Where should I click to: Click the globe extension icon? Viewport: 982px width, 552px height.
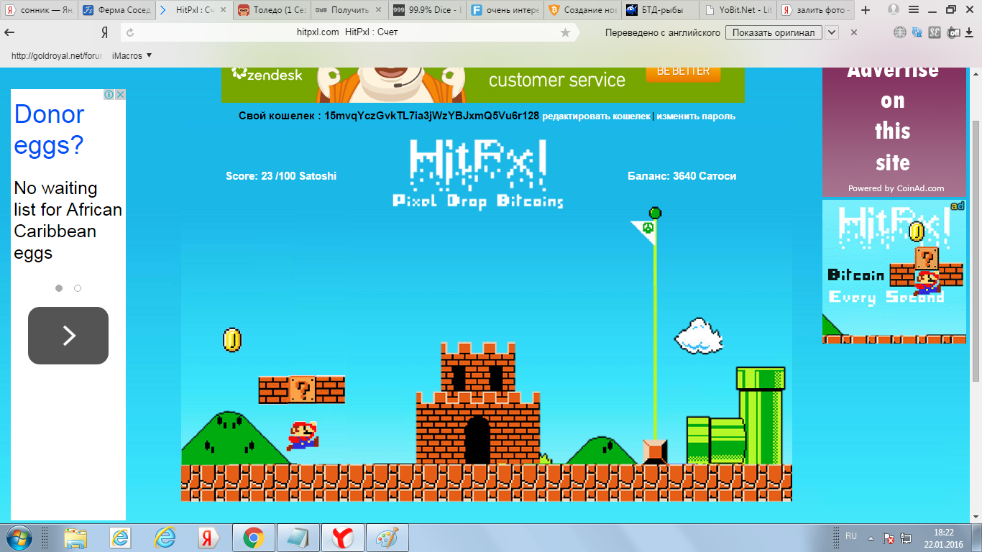(900, 32)
